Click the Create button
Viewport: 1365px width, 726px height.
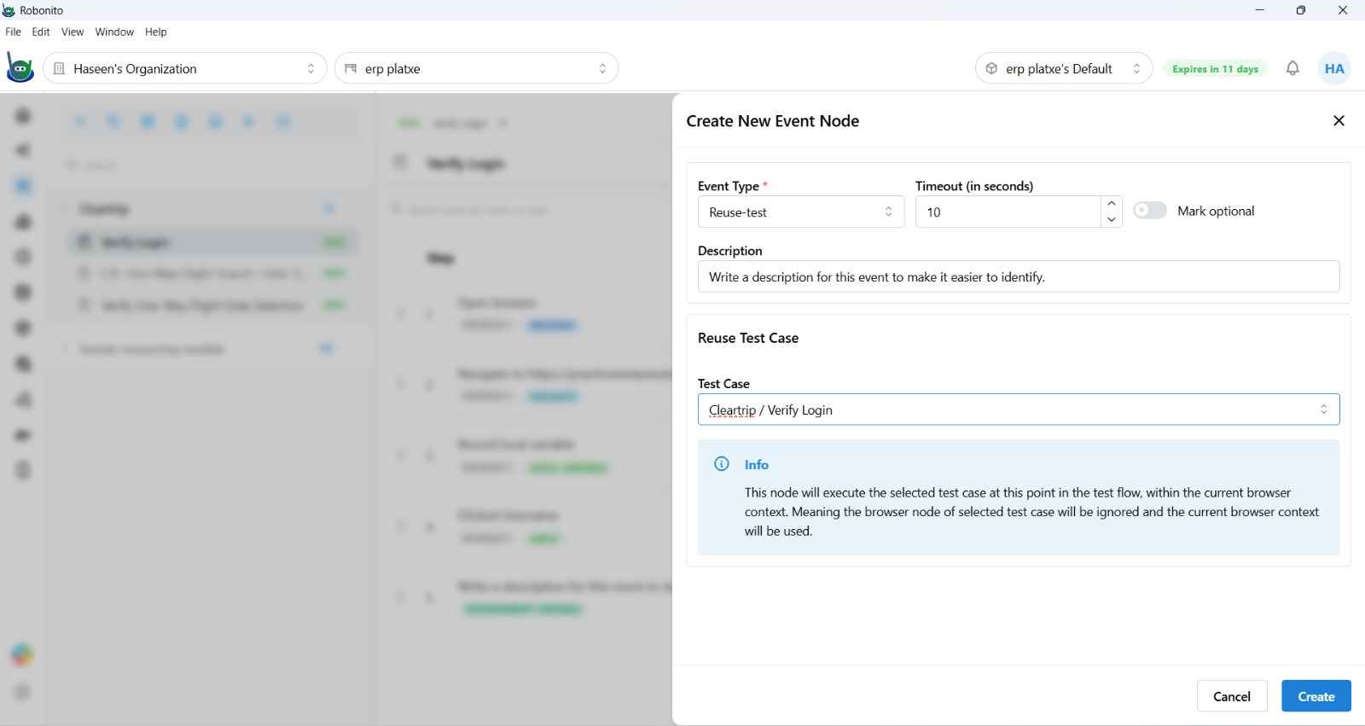[x=1316, y=696]
